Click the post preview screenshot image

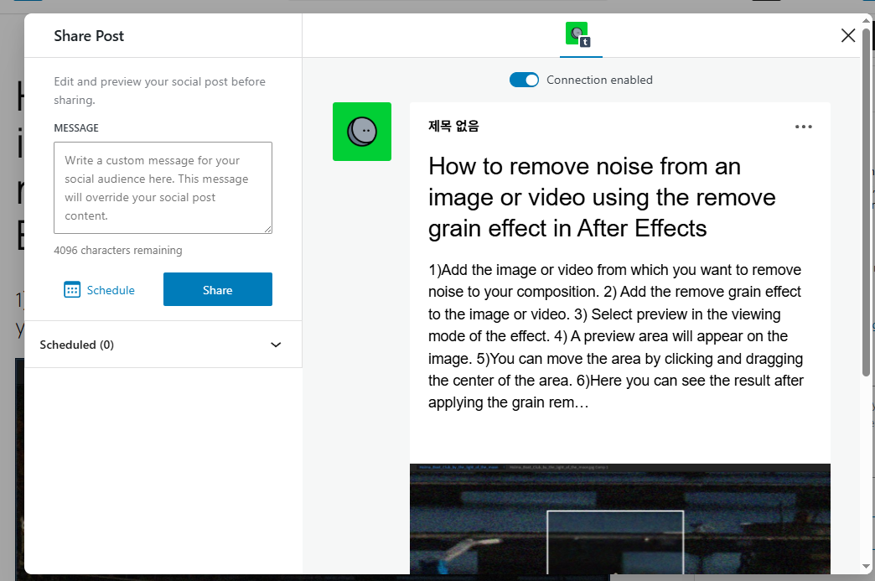(620, 518)
